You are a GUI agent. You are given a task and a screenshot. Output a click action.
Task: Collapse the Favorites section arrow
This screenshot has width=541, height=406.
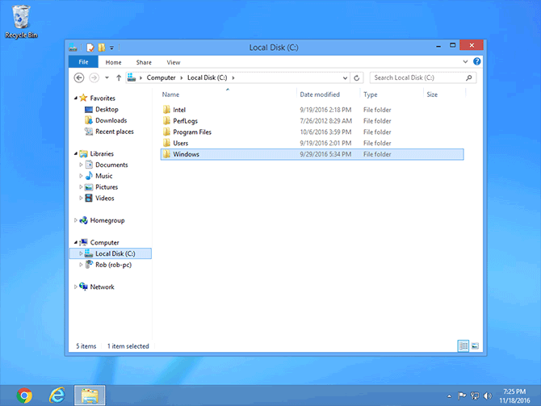coord(76,98)
